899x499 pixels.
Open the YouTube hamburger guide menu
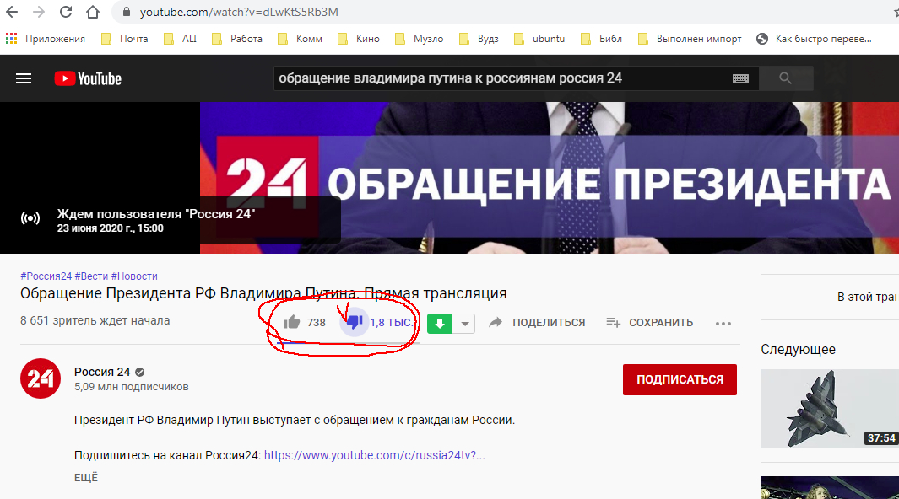pyautogui.click(x=24, y=78)
